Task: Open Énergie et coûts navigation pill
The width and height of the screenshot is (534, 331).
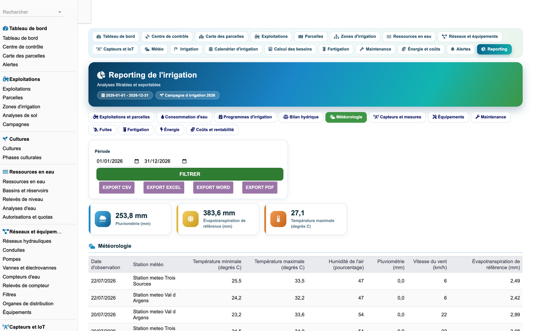Action: 421,49
